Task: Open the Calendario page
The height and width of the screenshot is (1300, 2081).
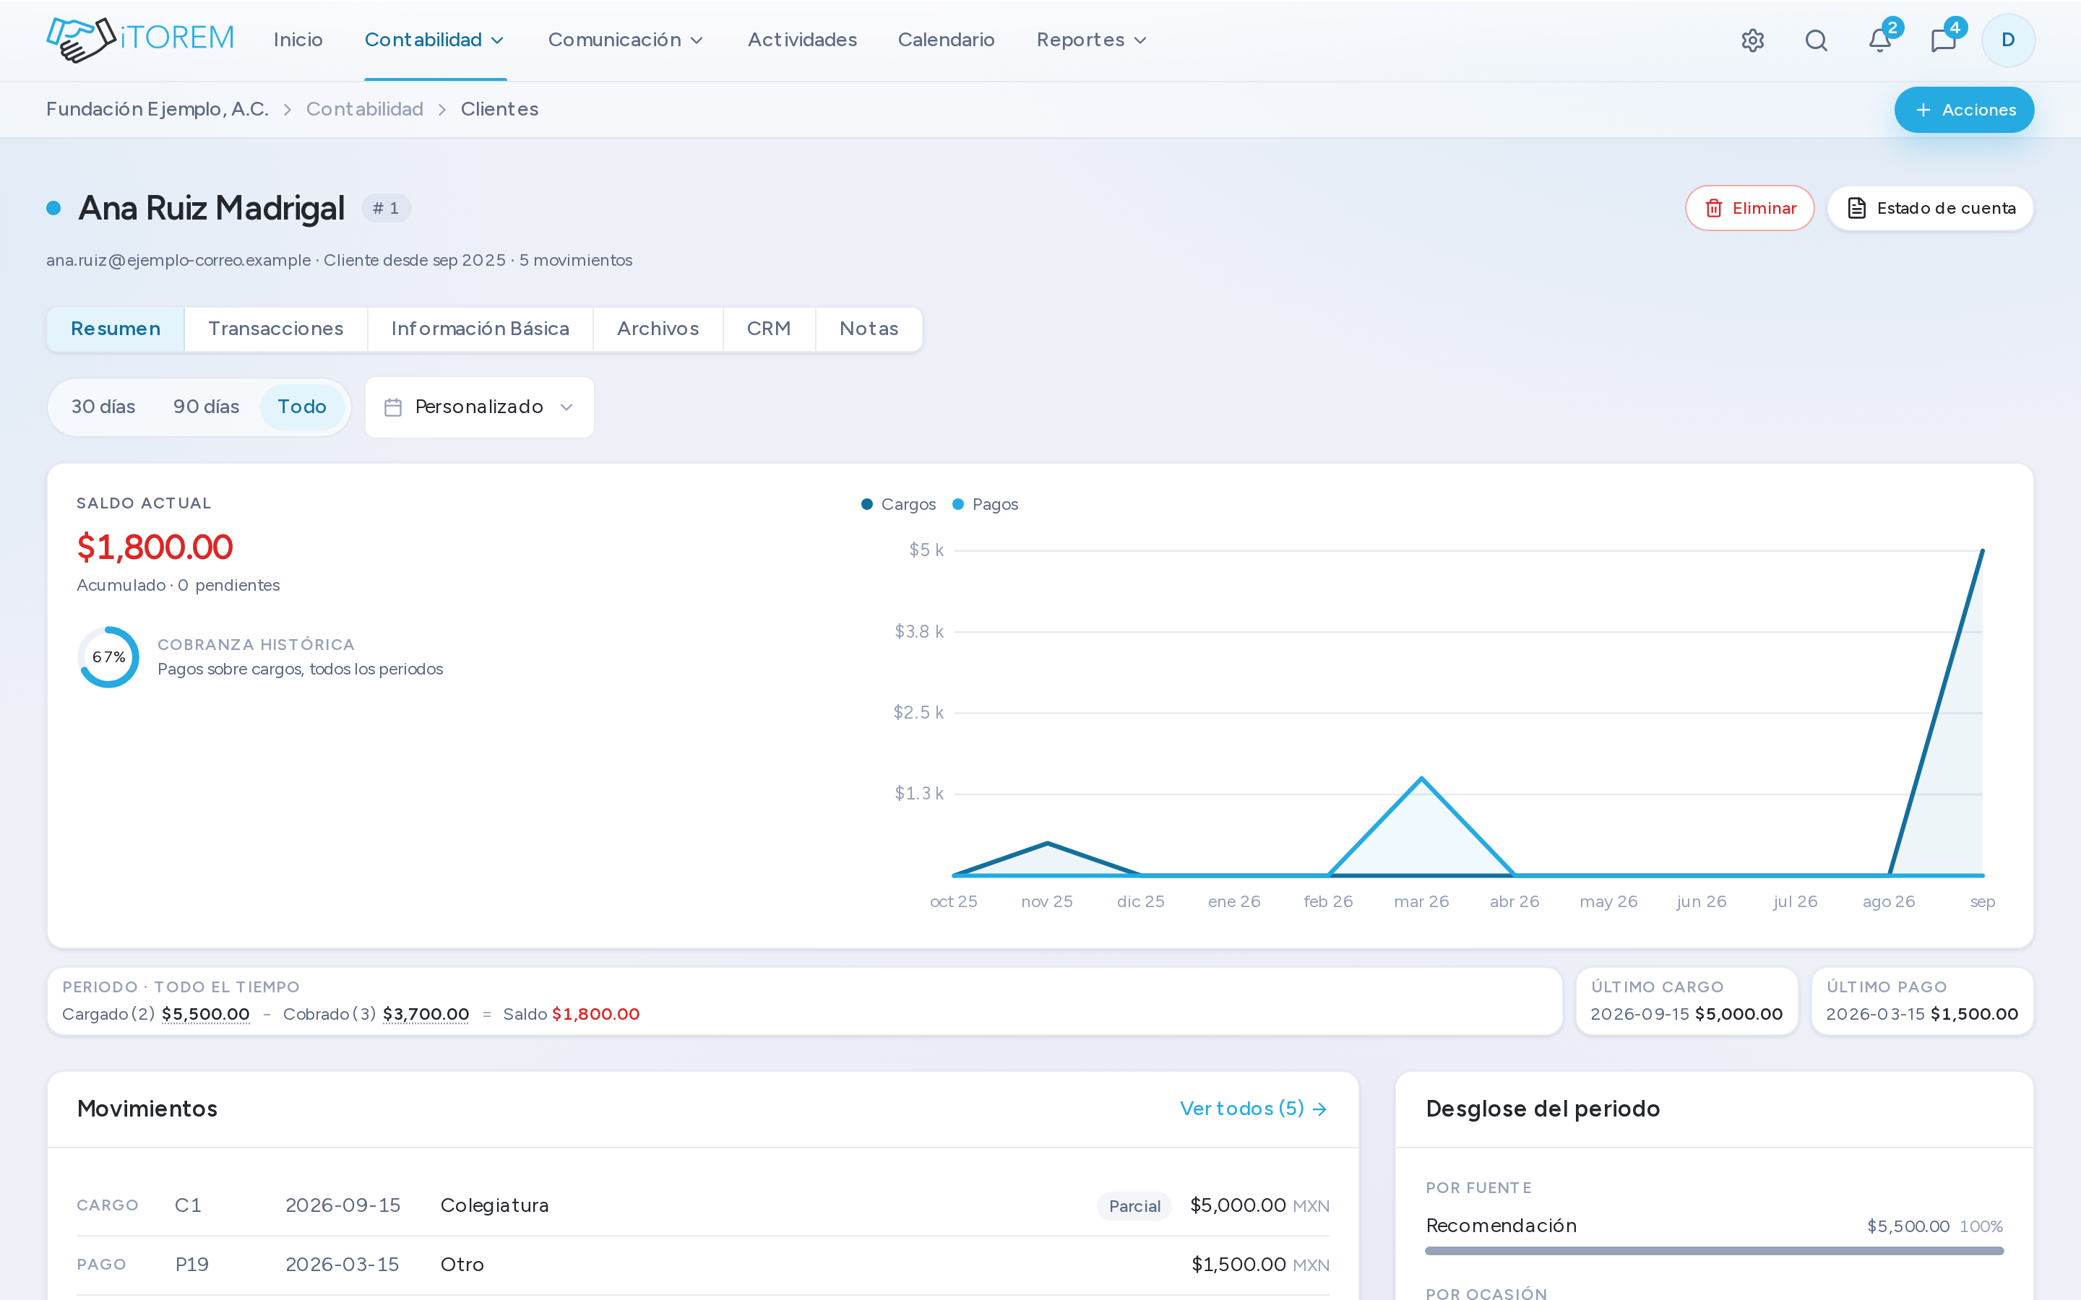Action: coord(946,40)
